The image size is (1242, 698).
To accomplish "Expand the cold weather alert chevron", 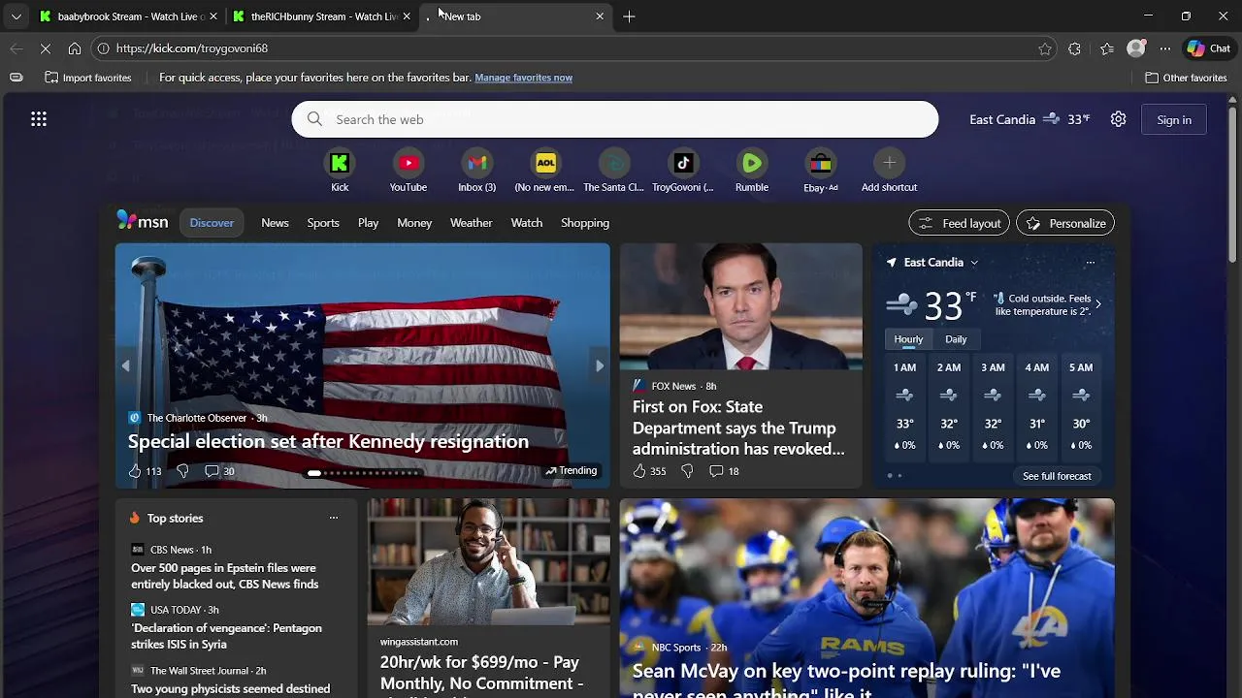I will click(1097, 304).
